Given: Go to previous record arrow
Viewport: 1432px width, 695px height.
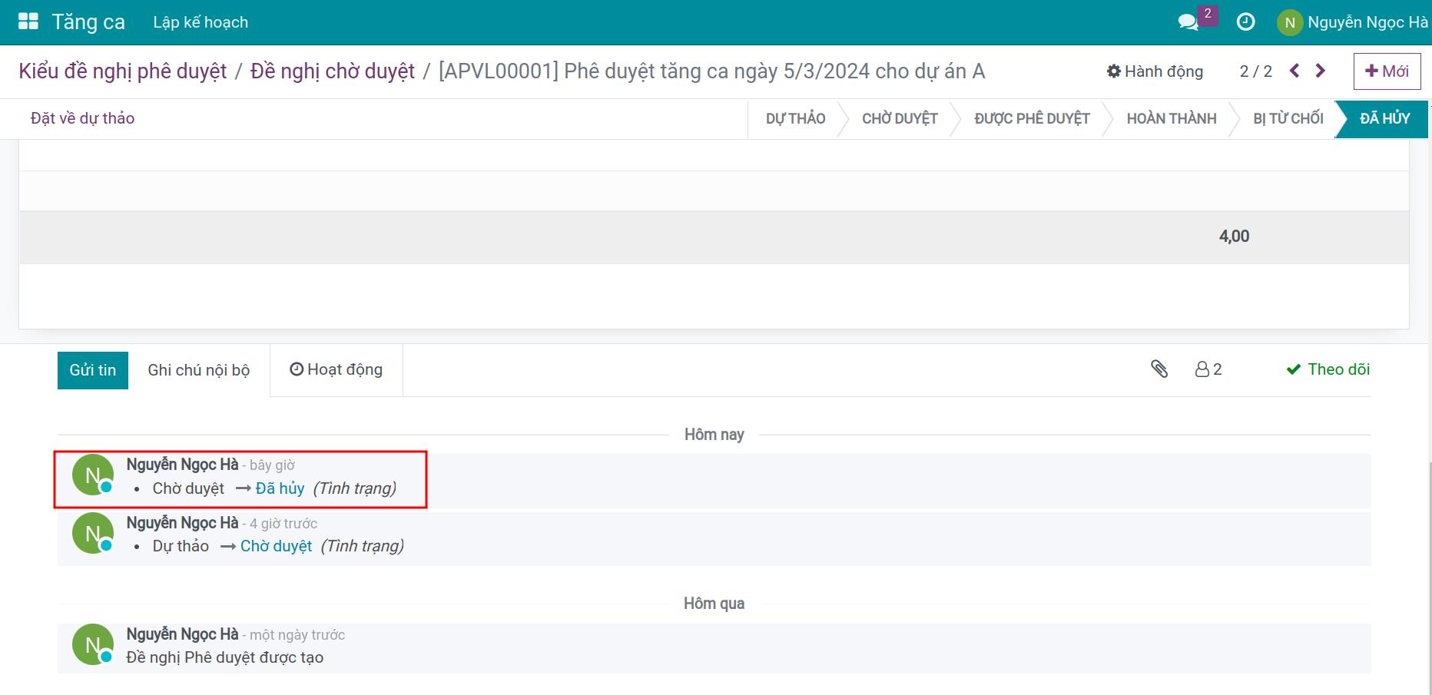Looking at the screenshot, I should tap(1295, 71).
